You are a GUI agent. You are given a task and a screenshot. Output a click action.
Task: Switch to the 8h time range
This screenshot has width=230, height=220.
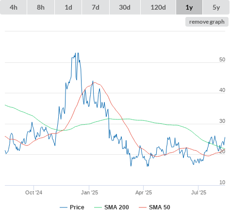(x=41, y=7)
